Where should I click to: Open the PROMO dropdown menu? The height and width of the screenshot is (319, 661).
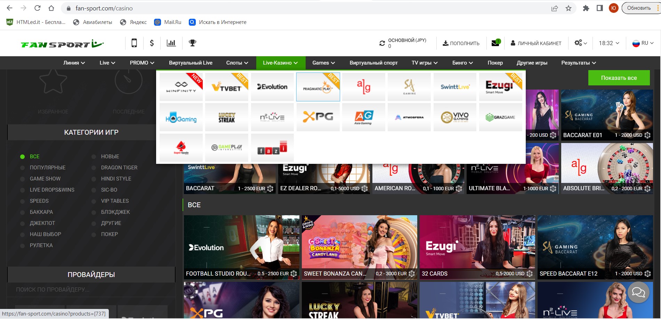click(x=142, y=63)
